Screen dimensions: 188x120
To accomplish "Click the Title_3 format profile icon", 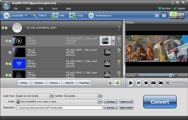I will (x=107, y=64).
